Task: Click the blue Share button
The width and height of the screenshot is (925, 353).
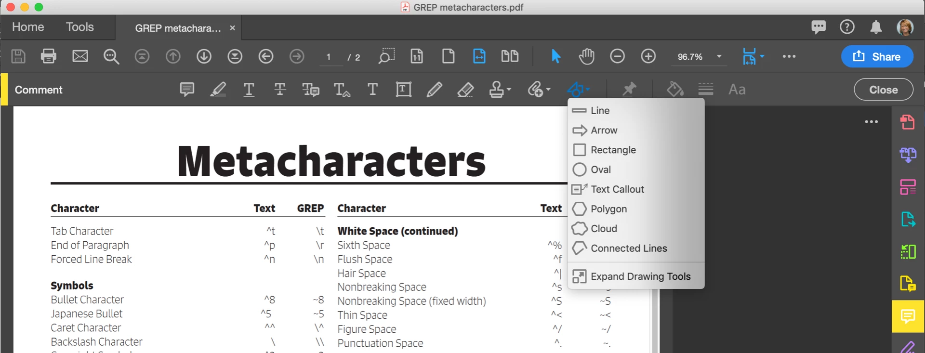Action: [877, 56]
